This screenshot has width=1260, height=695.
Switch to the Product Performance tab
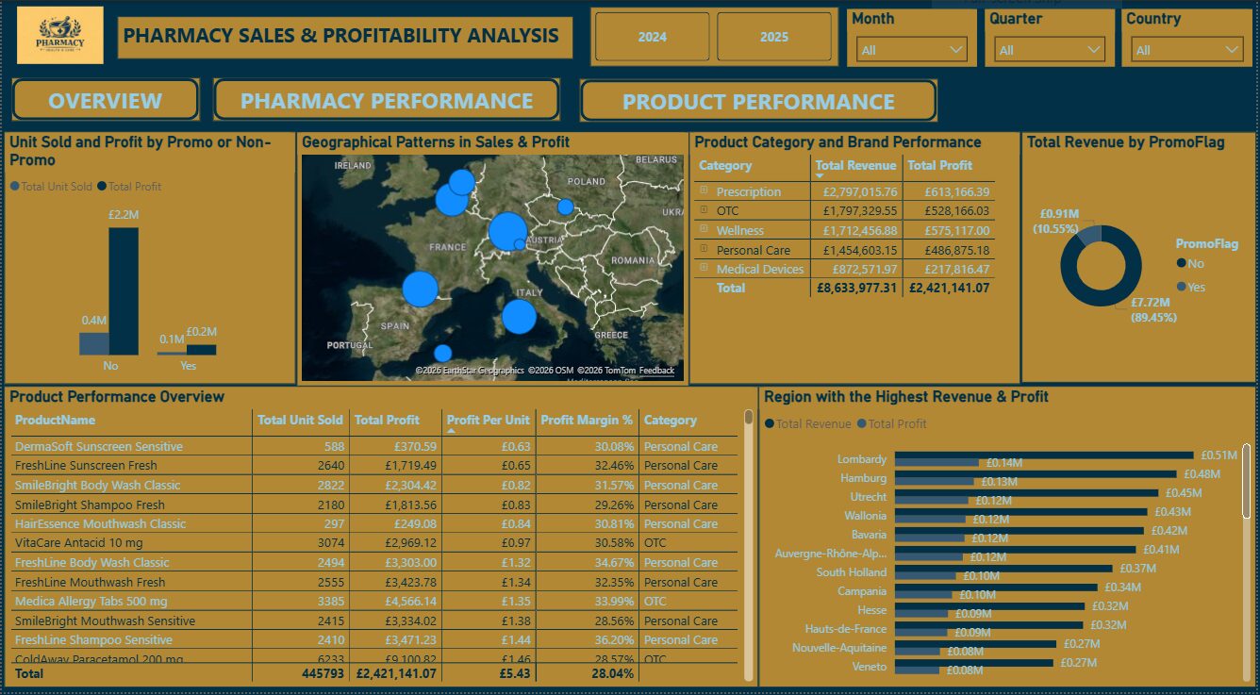coord(762,100)
